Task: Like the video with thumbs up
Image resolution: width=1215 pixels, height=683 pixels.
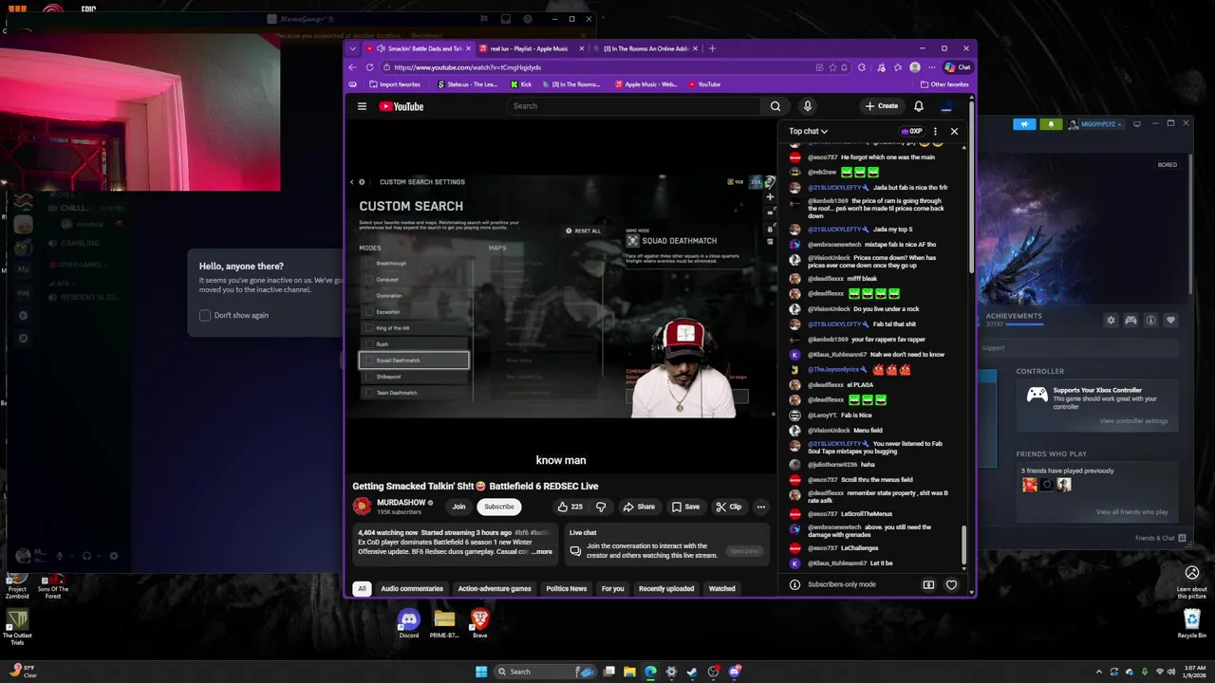Action: (570, 507)
